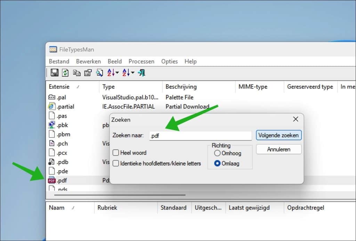The image size is (356, 241).
Task: Click the blue-arrow A-Z sort icon
Action: (x=126, y=73)
